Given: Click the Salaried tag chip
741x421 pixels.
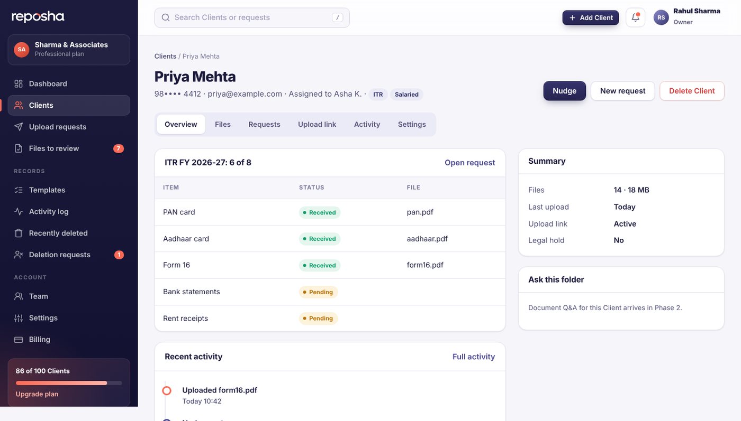Looking at the screenshot, I should tap(406, 95).
